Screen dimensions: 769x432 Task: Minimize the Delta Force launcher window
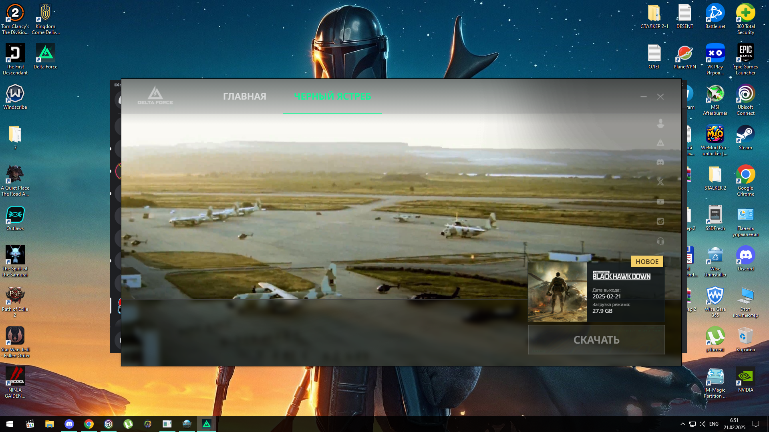tap(643, 97)
